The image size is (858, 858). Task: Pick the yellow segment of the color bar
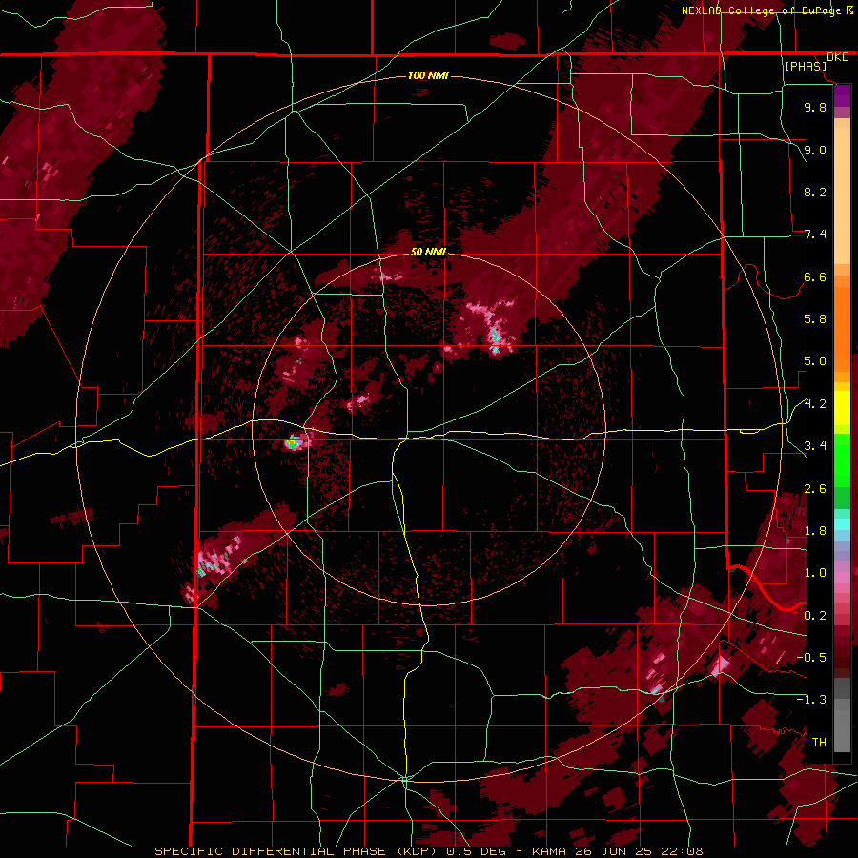coord(842,408)
